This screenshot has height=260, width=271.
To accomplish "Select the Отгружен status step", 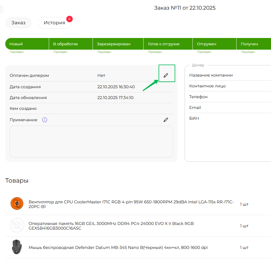I will coord(214,44).
